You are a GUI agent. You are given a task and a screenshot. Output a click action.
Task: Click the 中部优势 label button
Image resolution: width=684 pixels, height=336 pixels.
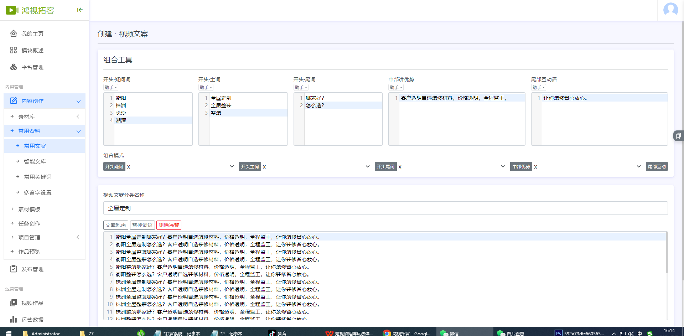click(x=522, y=166)
